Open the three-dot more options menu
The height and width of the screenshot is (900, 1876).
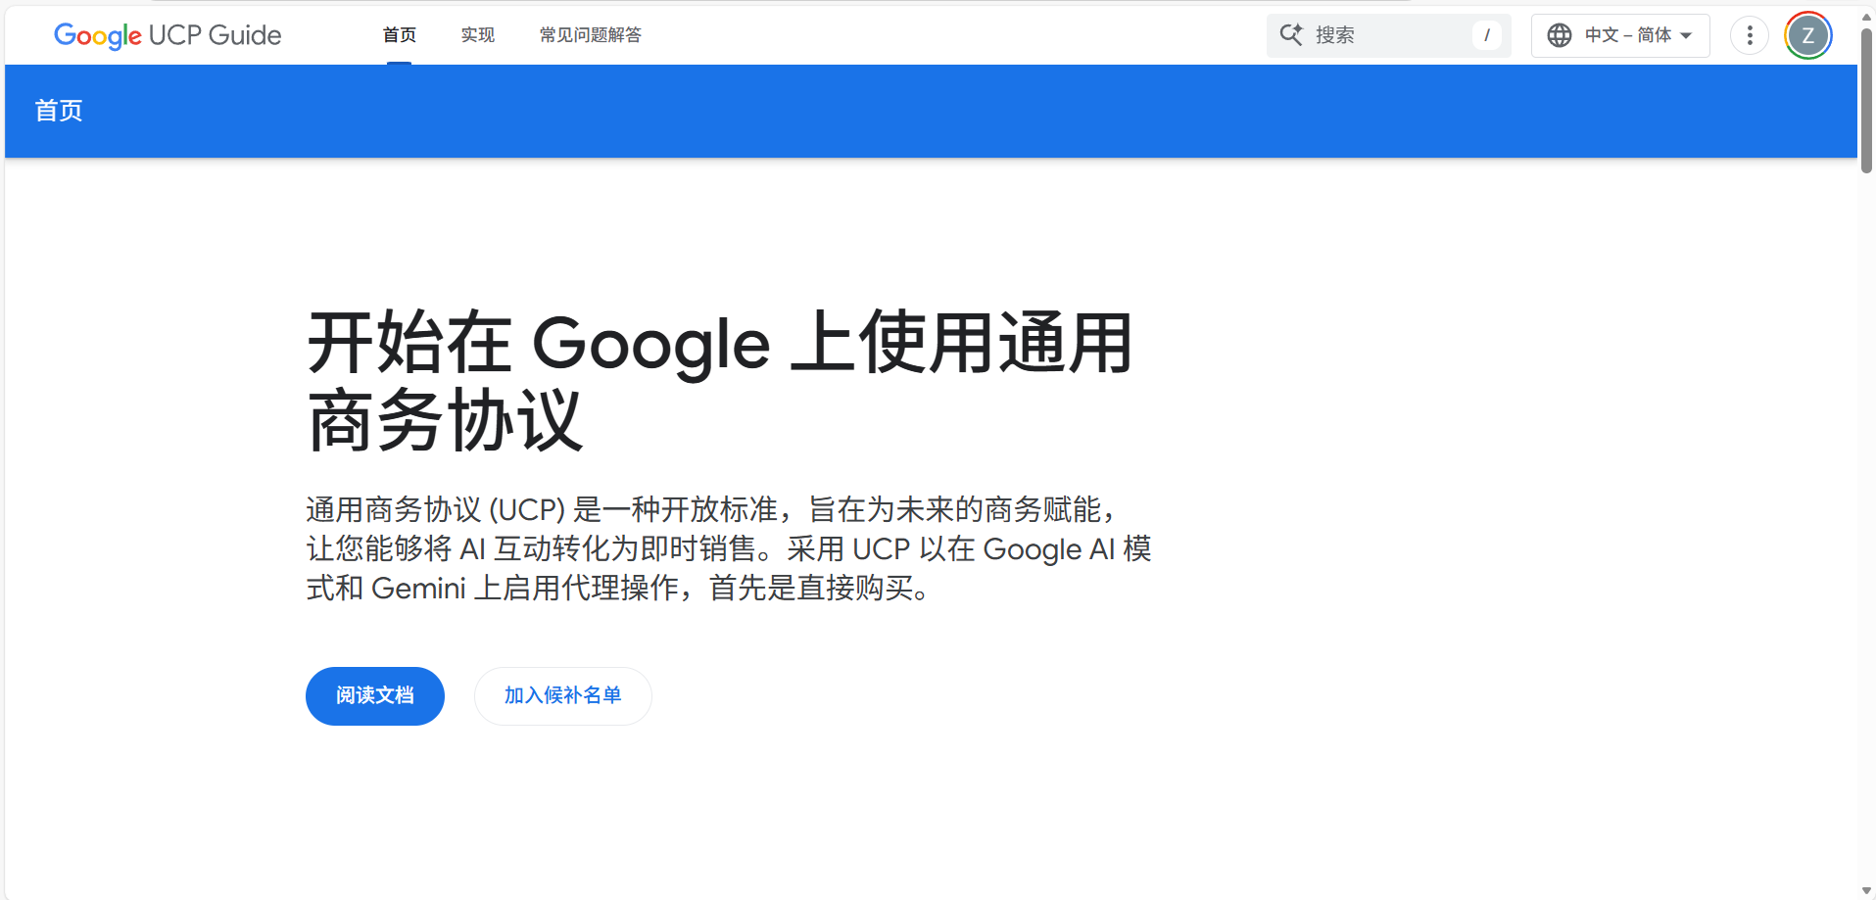pos(1750,35)
